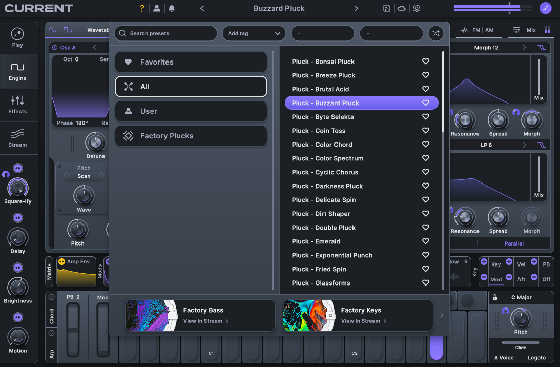This screenshot has height=367, width=560.
Task: Select the Factory Plucks category
Action: (x=191, y=135)
